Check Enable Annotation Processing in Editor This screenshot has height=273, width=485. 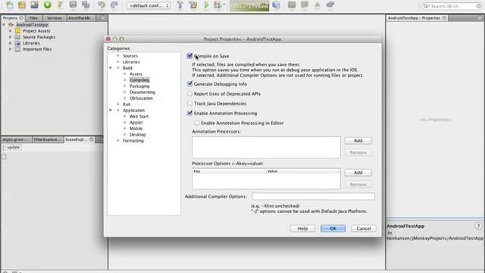(197, 123)
